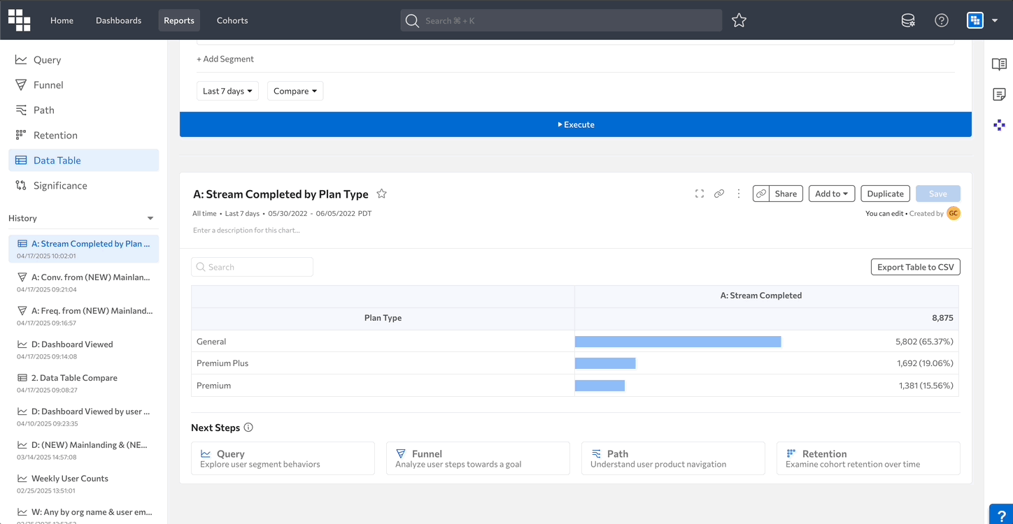Open A: Stream Completed by Plan history item
The width and height of the screenshot is (1013, 524).
[83, 249]
